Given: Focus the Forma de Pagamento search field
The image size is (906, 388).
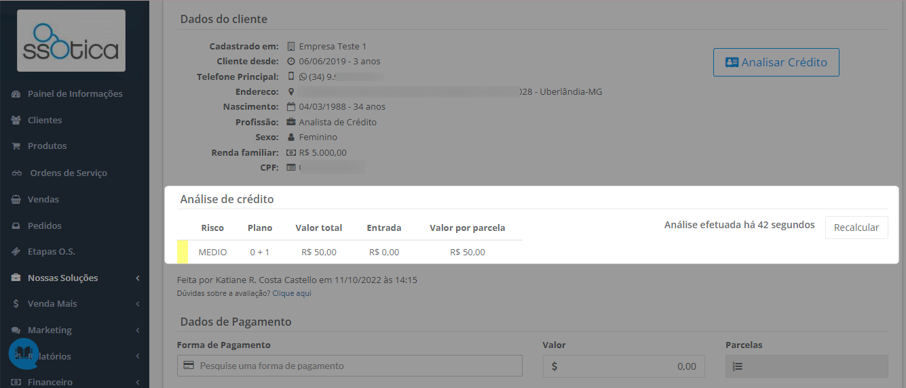Looking at the screenshot, I should [350, 366].
